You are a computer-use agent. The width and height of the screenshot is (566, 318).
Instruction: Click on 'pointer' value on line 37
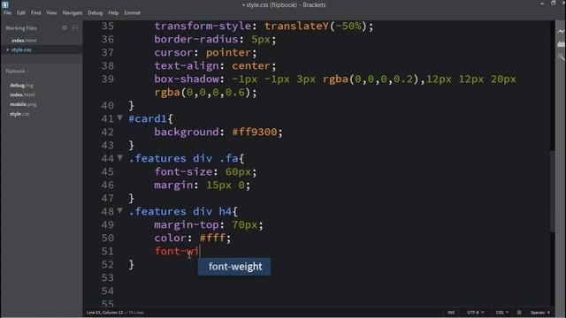point(228,53)
